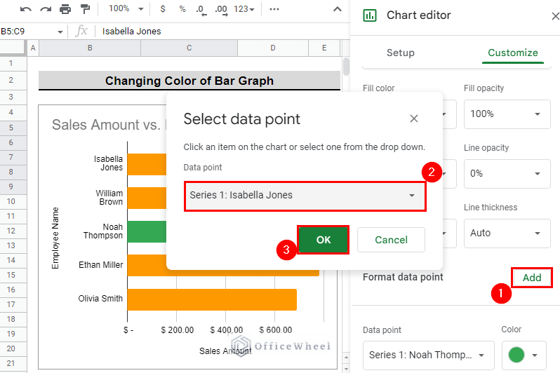The height and width of the screenshot is (373, 560).
Task: Select column B header
Action: coord(90,48)
